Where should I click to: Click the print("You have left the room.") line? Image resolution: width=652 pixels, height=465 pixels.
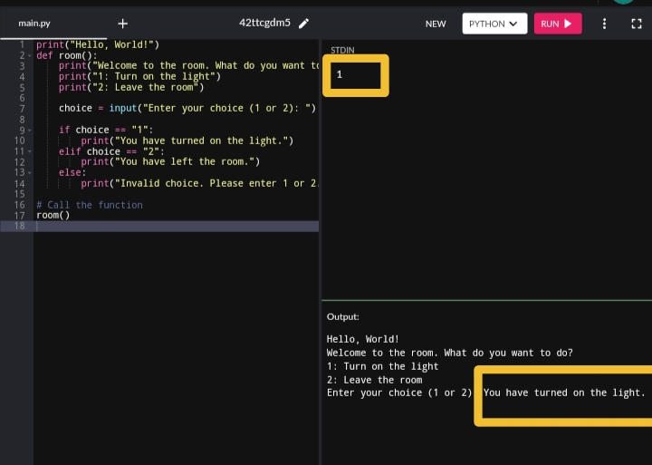point(170,161)
